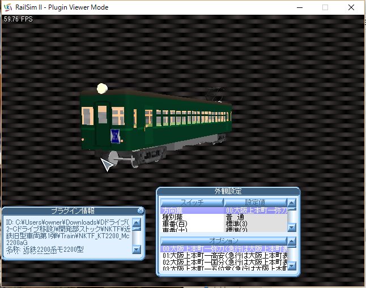
Task: Click the 00:大阪上本町ー弥刀 value in 設定値 column
Action: pos(256,210)
